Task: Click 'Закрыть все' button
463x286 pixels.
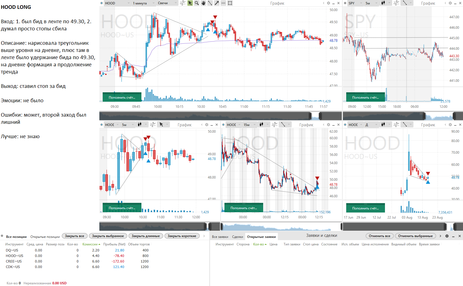Action: tap(74, 236)
